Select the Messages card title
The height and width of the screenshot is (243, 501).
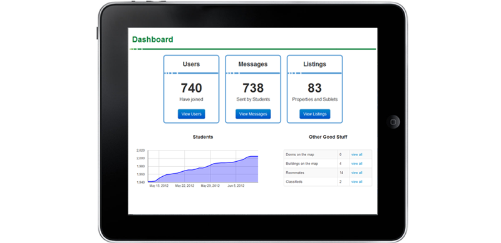coord(253,64)
